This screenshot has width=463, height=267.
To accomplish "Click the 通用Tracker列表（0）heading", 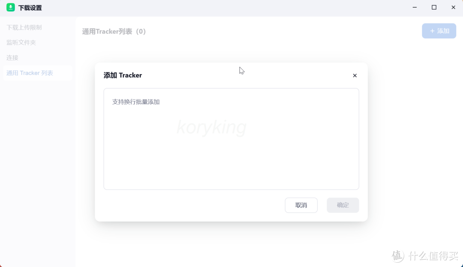I will 114,31.
